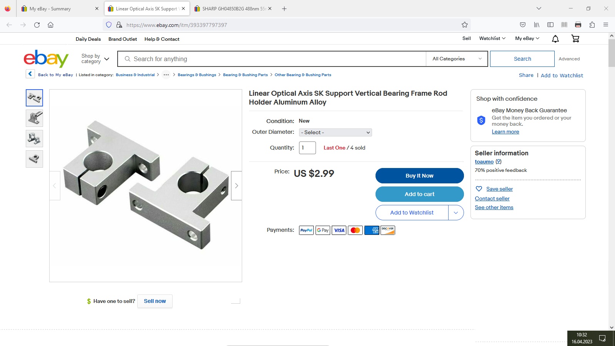Reload the page with the refresh icon
Viewport: 615px width, 346px height.
click(x=37, y=25)
